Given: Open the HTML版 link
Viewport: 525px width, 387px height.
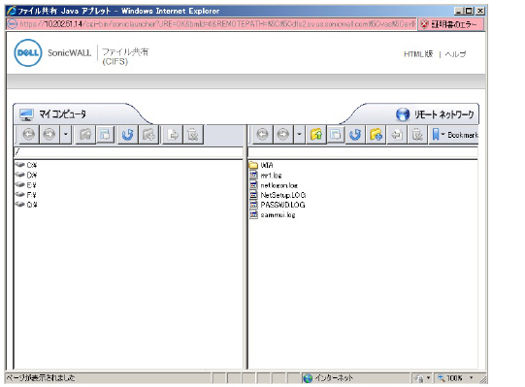Looking at the screenshot, I should [418, 54].
